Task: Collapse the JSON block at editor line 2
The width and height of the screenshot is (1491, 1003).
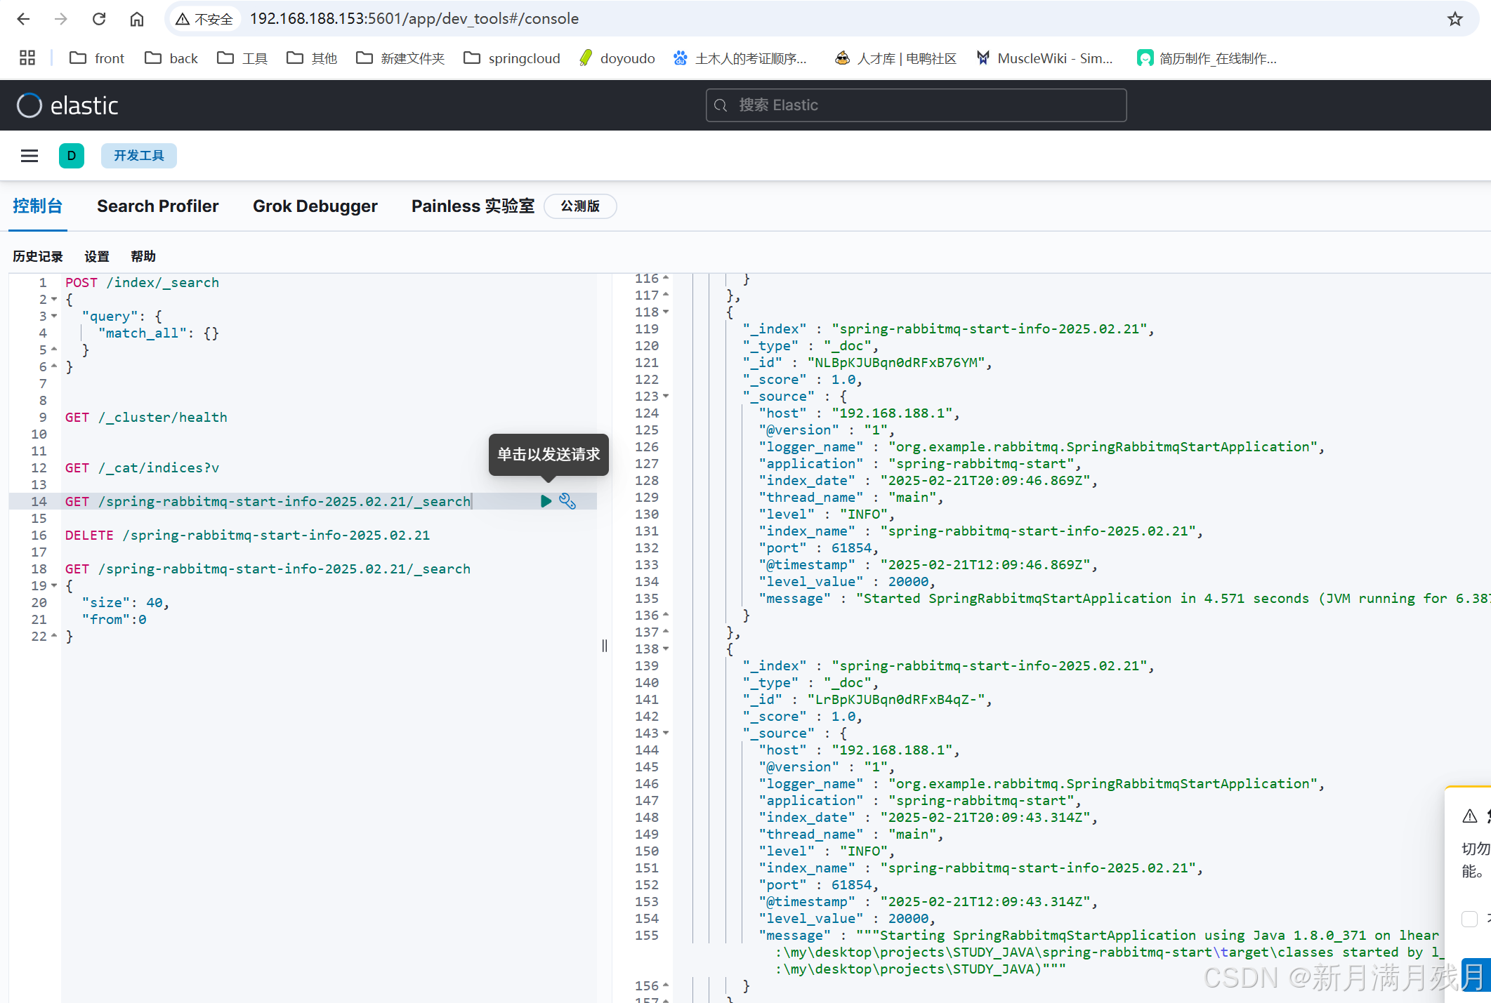Action: tap(55, 300)
